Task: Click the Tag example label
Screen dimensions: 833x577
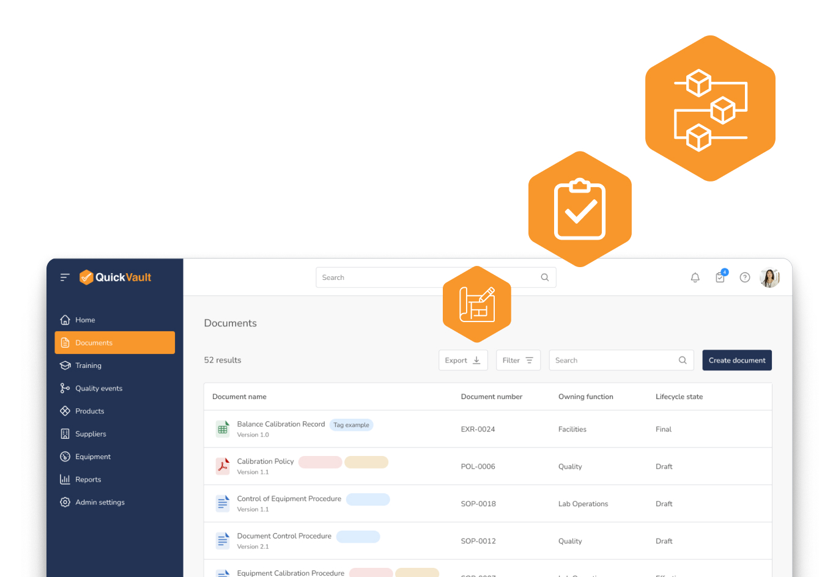Action: 351,425
